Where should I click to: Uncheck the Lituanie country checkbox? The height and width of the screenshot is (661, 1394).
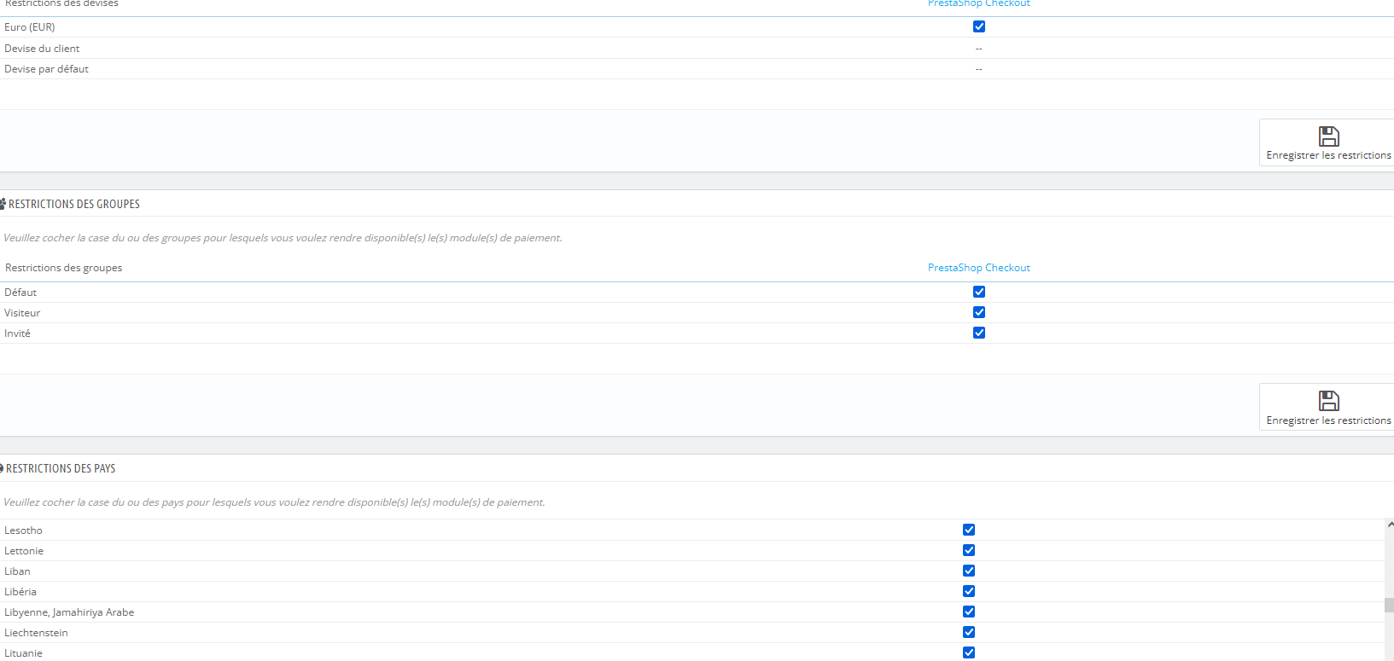click(969, 652)
